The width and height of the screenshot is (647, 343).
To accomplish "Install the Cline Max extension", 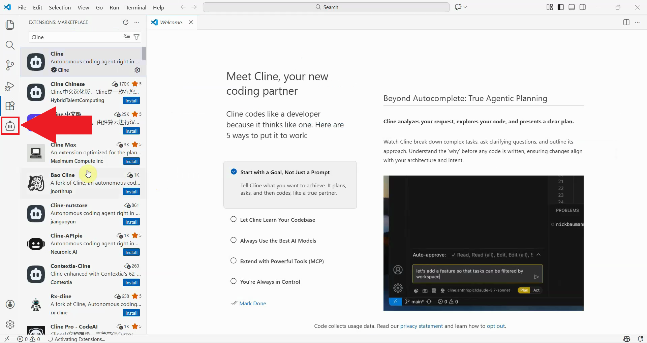I will pyautogui.click(x=131, y=161).
